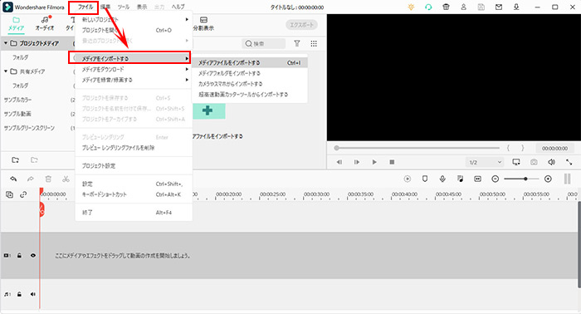Open the ツール menu
Image resolution: width=581 pixels, height=314 pixels.
click(x=124, y=7)
